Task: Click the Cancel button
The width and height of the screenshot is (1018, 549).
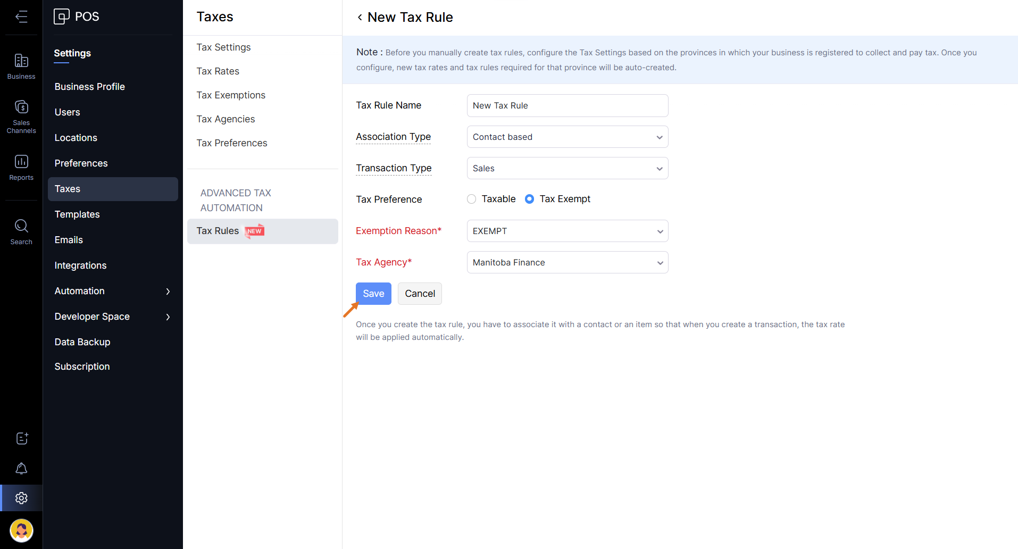Action: click(x=420, y=294)
